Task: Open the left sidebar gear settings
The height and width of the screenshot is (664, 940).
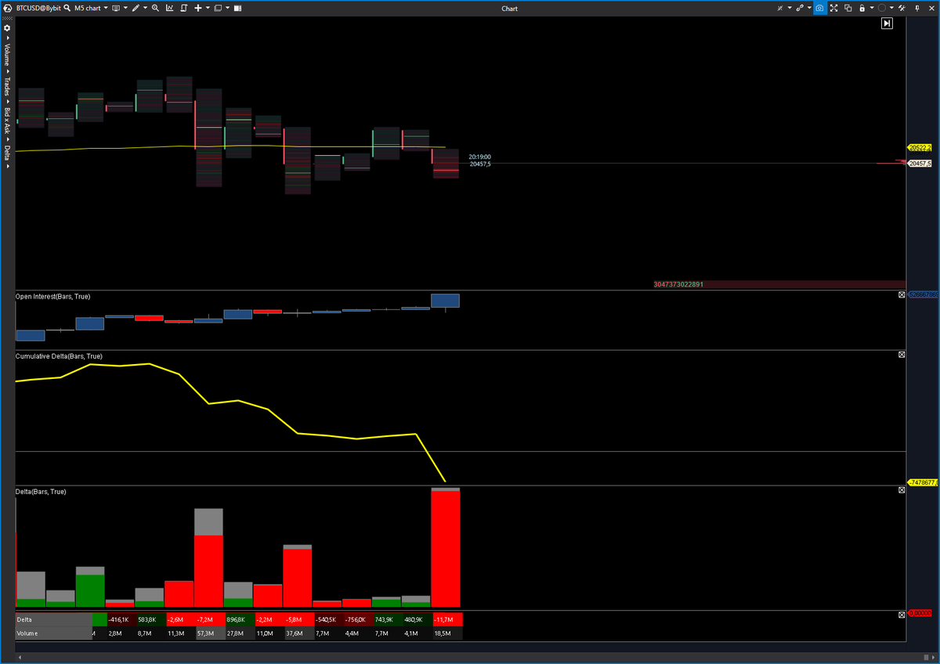Action: [7, 27]
